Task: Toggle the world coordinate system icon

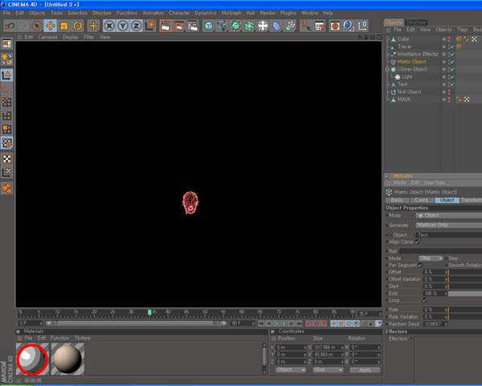Action: tap(150, 26)
